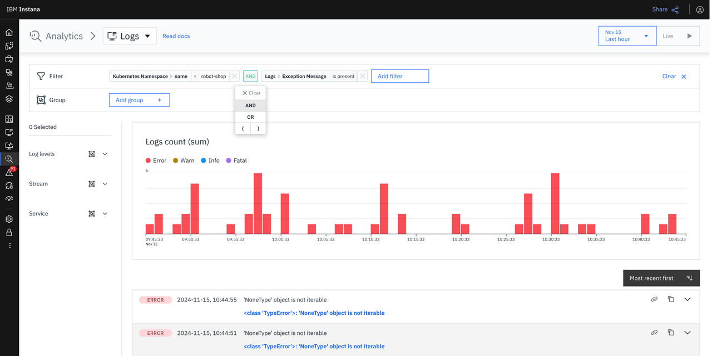
Task: Open the Analytics magnifier icon in sidebar
Action: pyautogui.click(x=9, y=159)
